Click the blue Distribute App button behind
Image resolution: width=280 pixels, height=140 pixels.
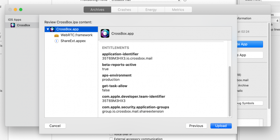(250, 44)
